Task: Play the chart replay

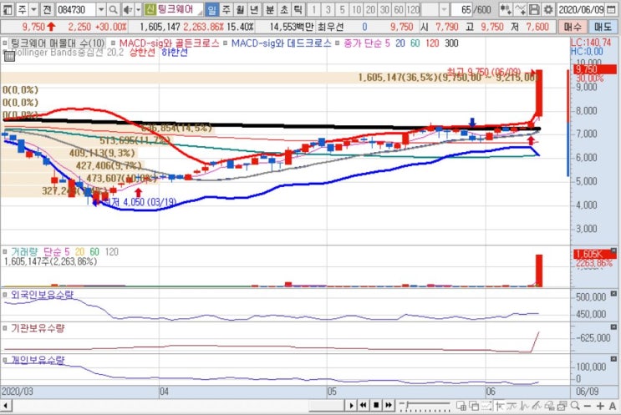Action: (351, 405)
